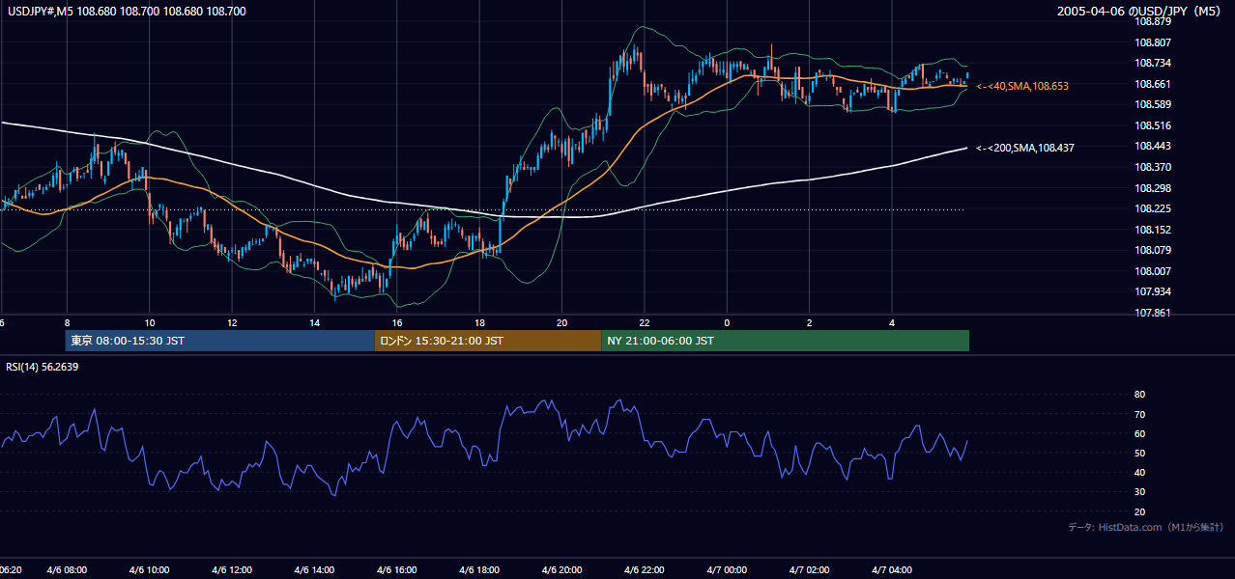Click price axis value 107.934
The image size is (1235, 579).
[1152, 291]
